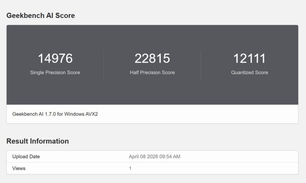Screen dimensions: 306x183
Task: Click the Views field label
Action: 19,168
